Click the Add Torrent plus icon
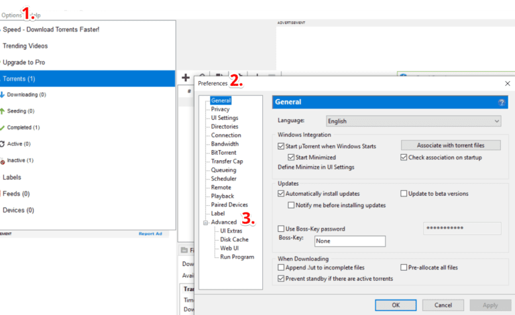 tap(186, 78)
